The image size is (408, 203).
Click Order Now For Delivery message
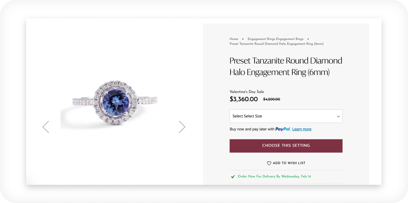274,177
